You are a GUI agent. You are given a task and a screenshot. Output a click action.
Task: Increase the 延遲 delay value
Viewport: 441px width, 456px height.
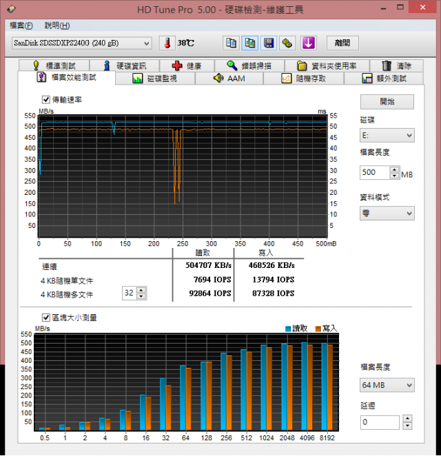click(x=407, y=419)
